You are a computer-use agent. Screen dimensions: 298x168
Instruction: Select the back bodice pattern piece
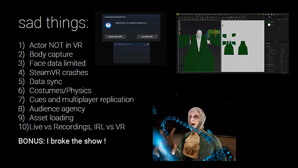[x=243, y=48]
